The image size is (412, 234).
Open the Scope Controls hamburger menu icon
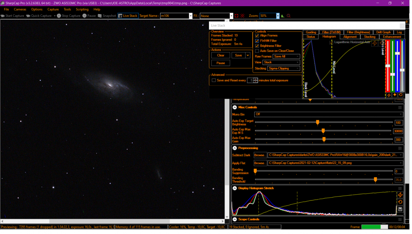coord(400,220)
